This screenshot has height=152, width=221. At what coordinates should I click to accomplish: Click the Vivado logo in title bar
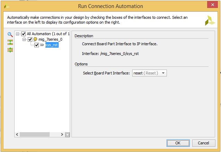point(7,6)
